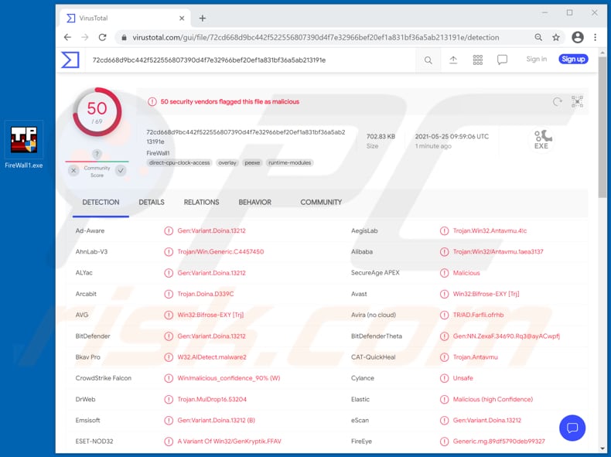Click the search magnifier icon in VirusTotal bar

[428, 60]
